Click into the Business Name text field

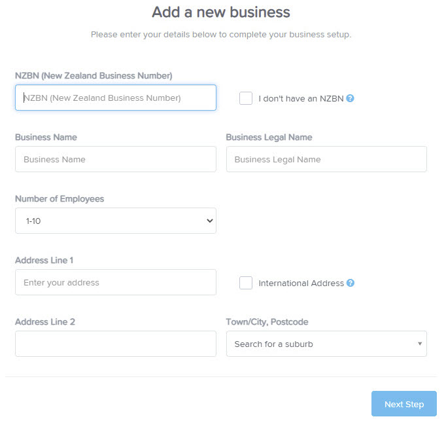click(116, 159)
